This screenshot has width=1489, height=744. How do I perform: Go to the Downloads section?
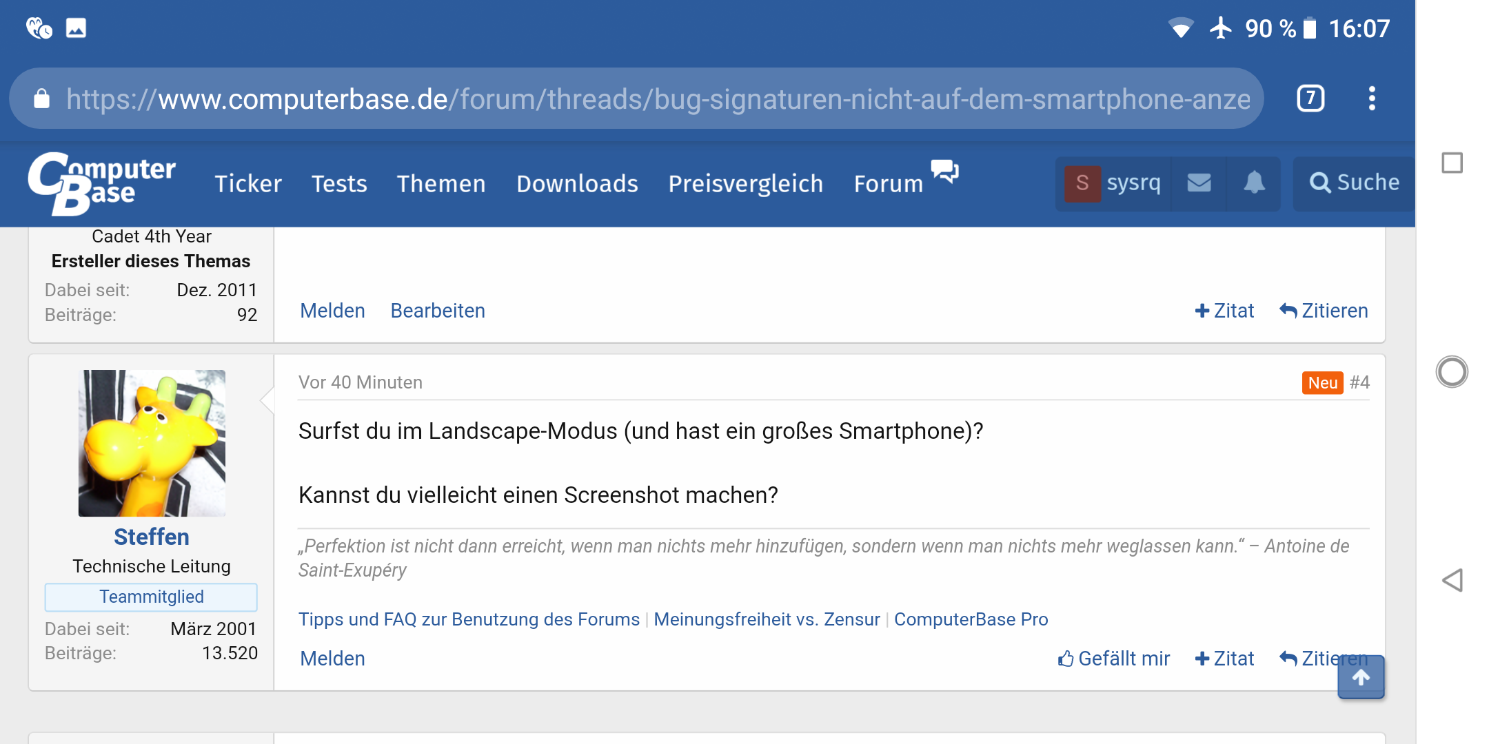click(x=577, y=184)
